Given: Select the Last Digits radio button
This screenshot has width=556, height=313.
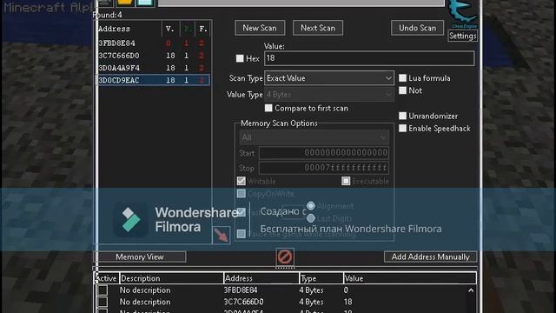Looking at the screenshot, I should pyautogui.click(x=311, y=218).
